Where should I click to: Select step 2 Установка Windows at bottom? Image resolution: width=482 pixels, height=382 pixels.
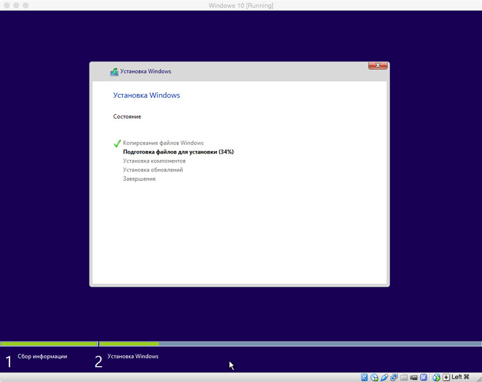point(133,357)
